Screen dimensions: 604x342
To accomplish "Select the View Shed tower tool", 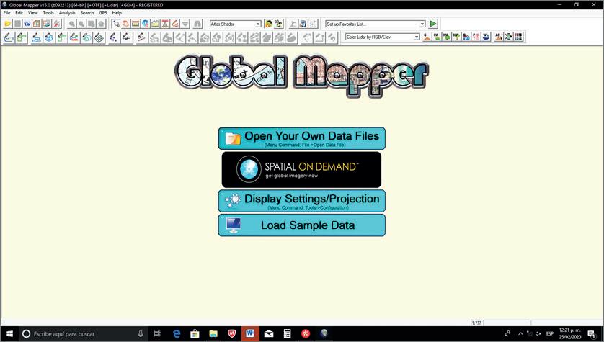I will click(x=165, y=24).
